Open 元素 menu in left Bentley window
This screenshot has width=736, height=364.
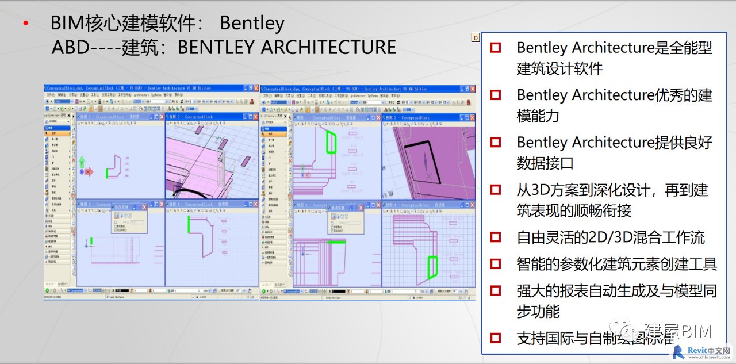tap(72, 95)
